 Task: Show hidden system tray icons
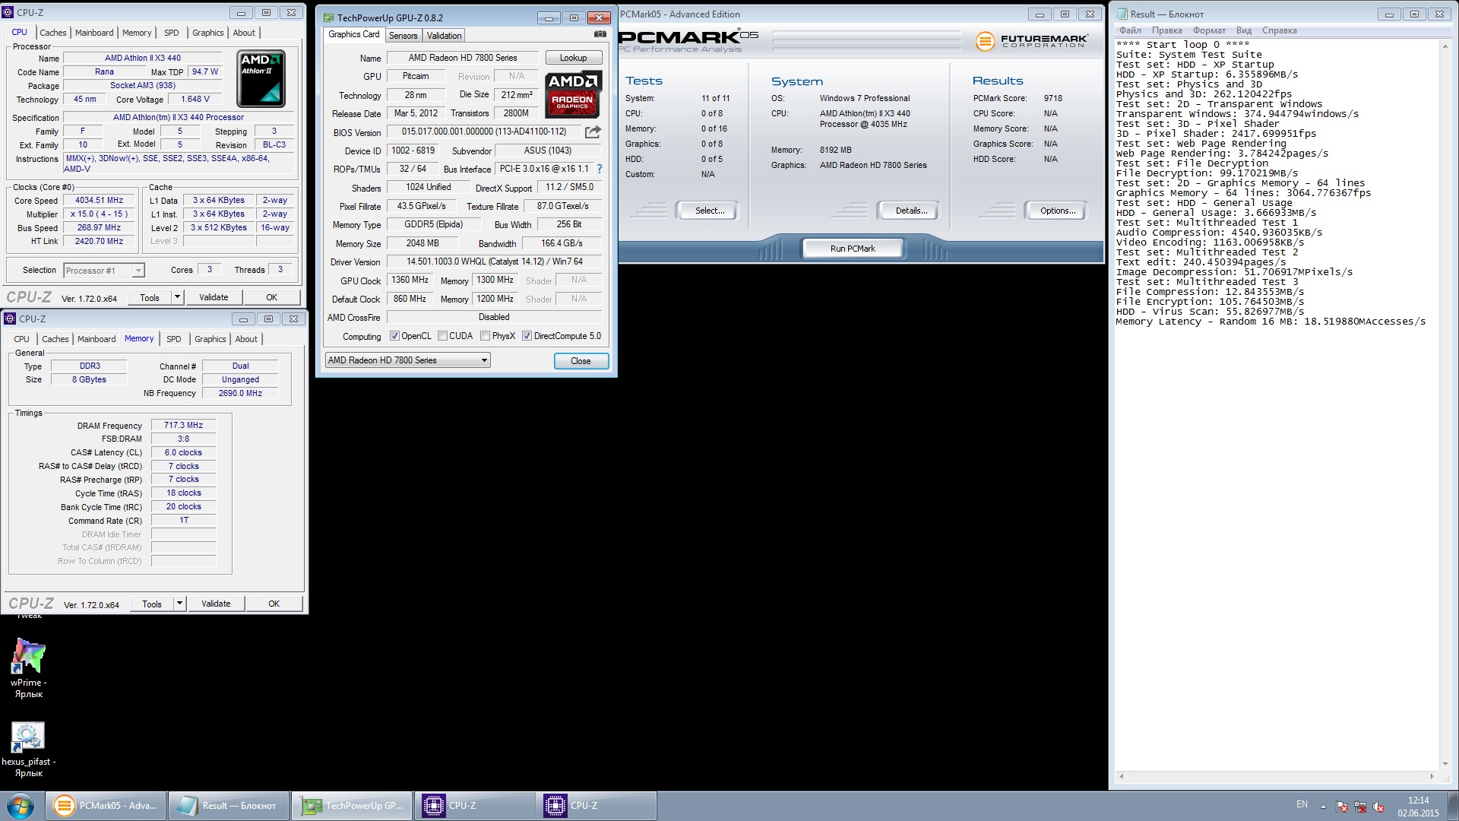tap(1323, 807)
